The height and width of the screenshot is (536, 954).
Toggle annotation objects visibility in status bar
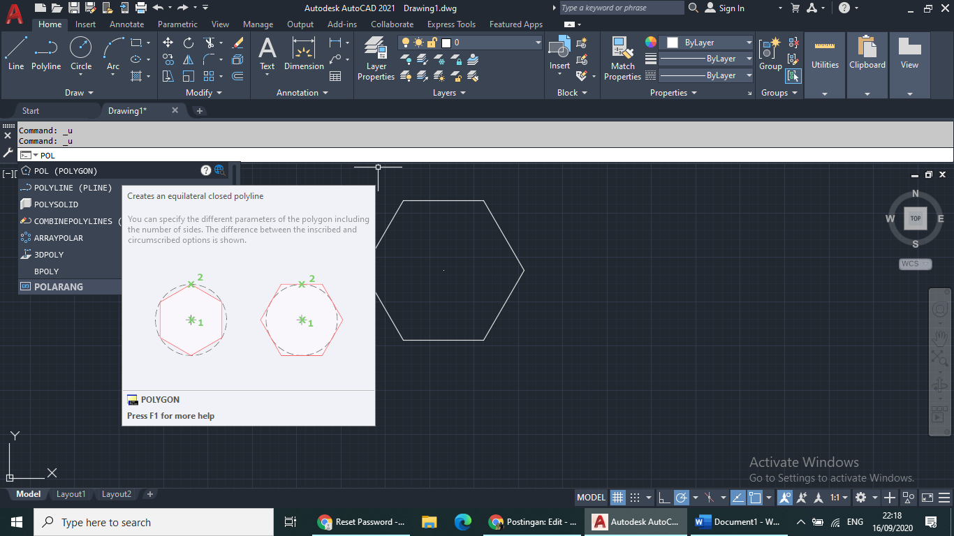[786, 498]
